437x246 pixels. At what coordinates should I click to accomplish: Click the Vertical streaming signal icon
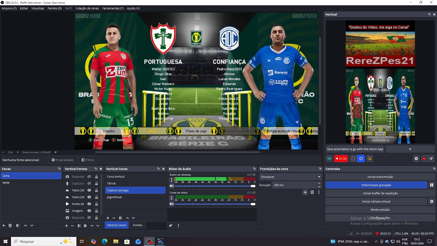pyautogui.click(x=329, y=159)
